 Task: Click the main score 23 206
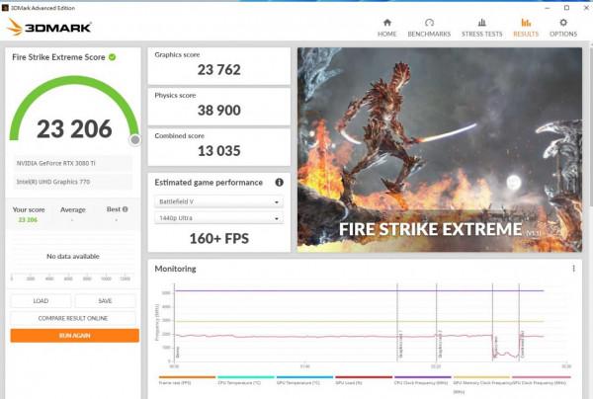click(x=74, y=128)
